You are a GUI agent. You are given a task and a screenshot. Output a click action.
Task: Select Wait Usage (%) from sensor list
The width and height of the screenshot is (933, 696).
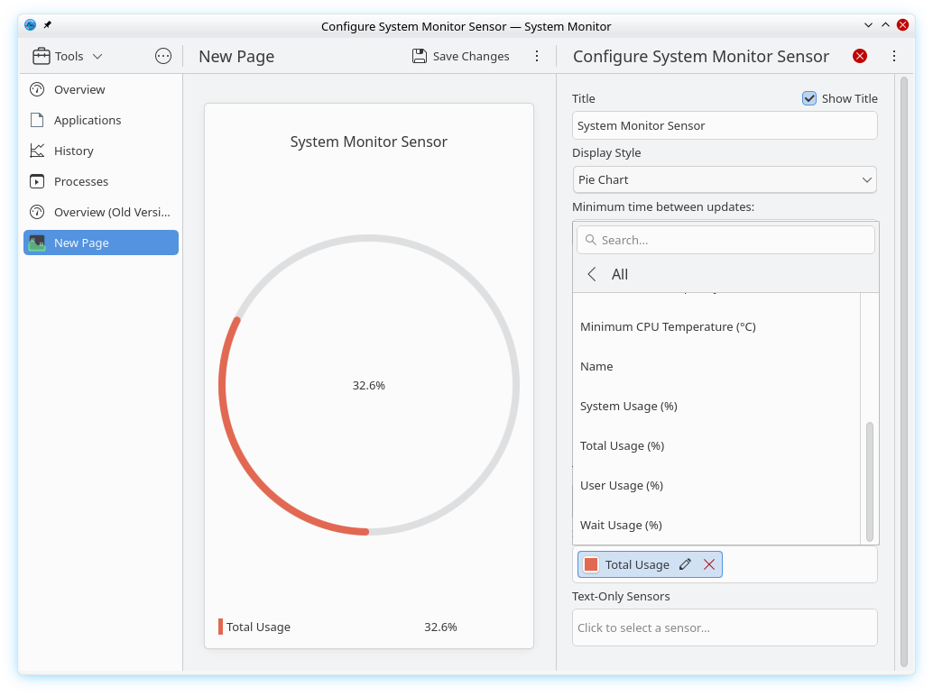coord(621,525)
